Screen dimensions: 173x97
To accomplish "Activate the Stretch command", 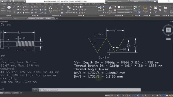I will [26, 13].
